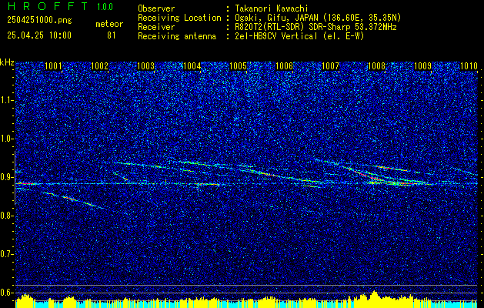Select the version number 1.0.0
The height and width of the screenshot is (308, 484).
[105, 6]
